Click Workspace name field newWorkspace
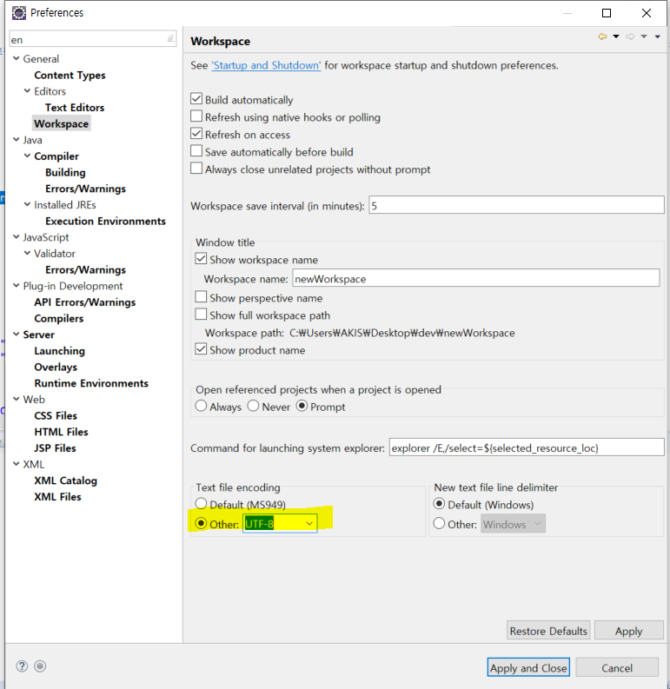670x689 pixels. click(x=476, y=278)
